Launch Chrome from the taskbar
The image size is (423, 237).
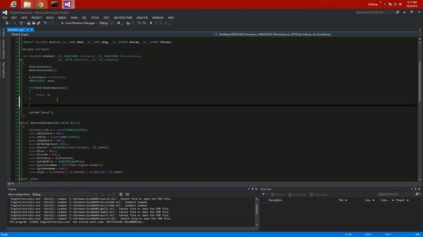40,4
